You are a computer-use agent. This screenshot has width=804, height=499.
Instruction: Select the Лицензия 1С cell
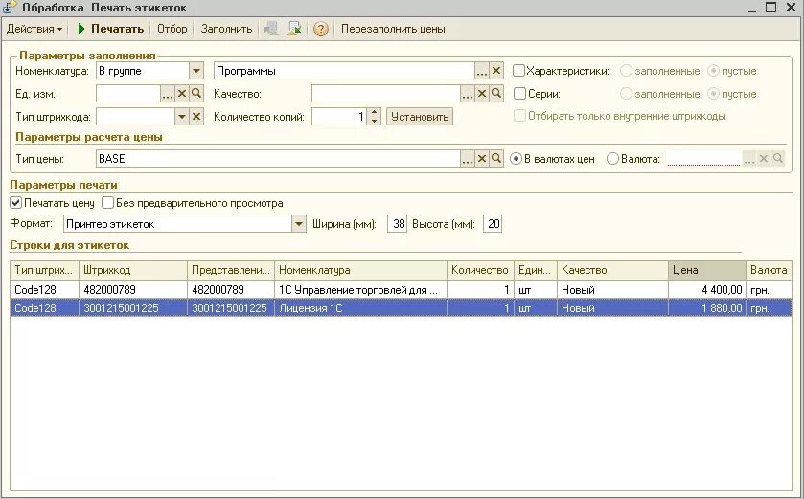[x=360, y=308]
